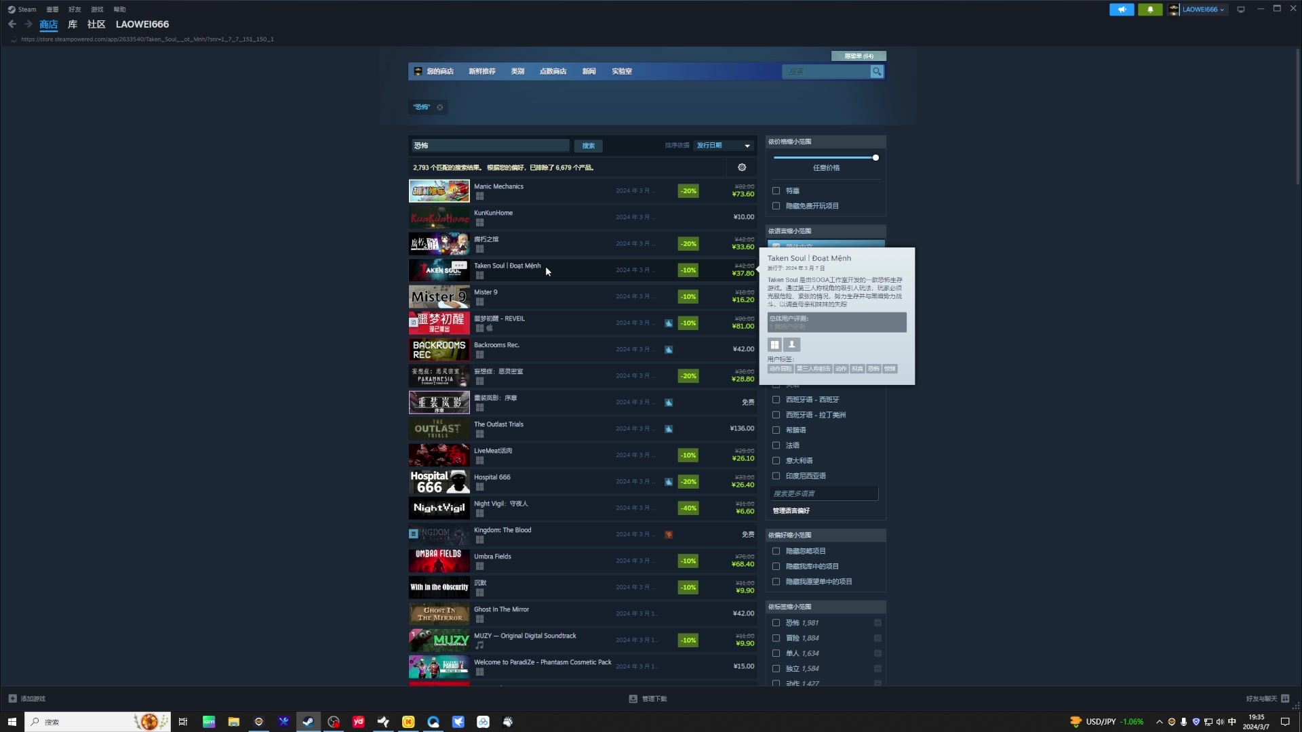Click the store search magnifier icon
The width and height of the screenshot is (1302, 732).
[x=877, y=71]
